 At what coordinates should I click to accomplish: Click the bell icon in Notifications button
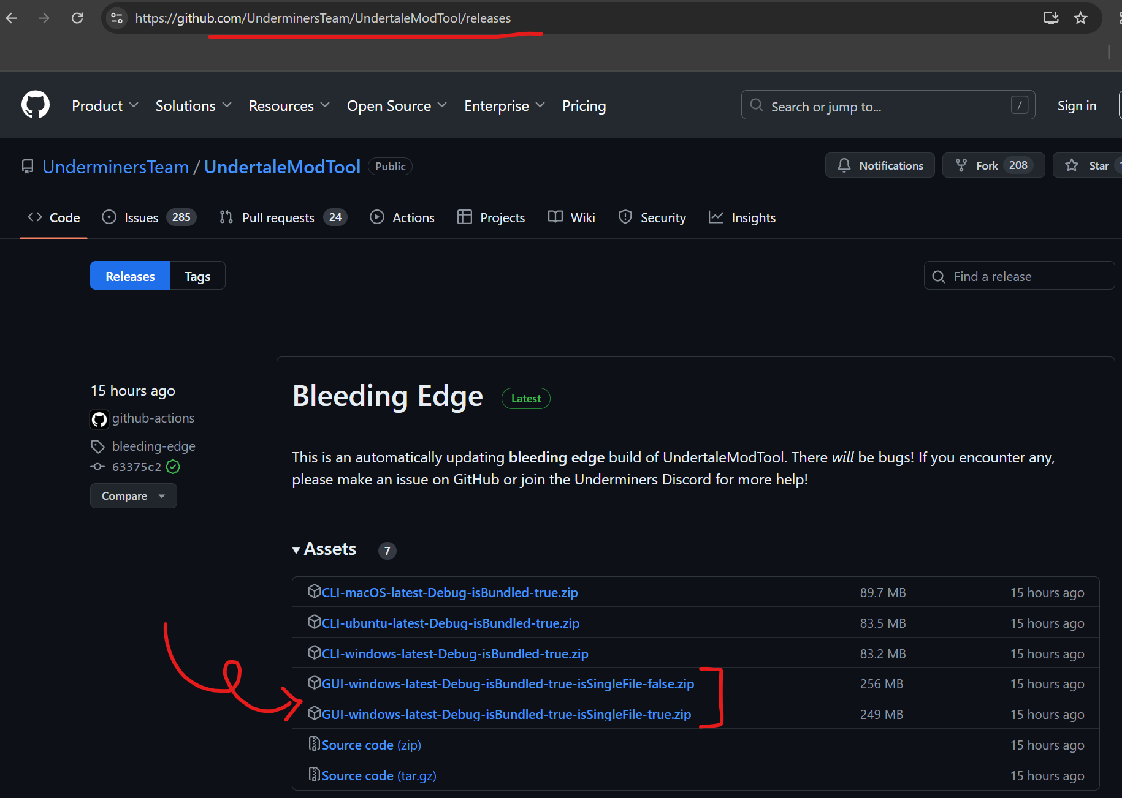tap(844, 165)
